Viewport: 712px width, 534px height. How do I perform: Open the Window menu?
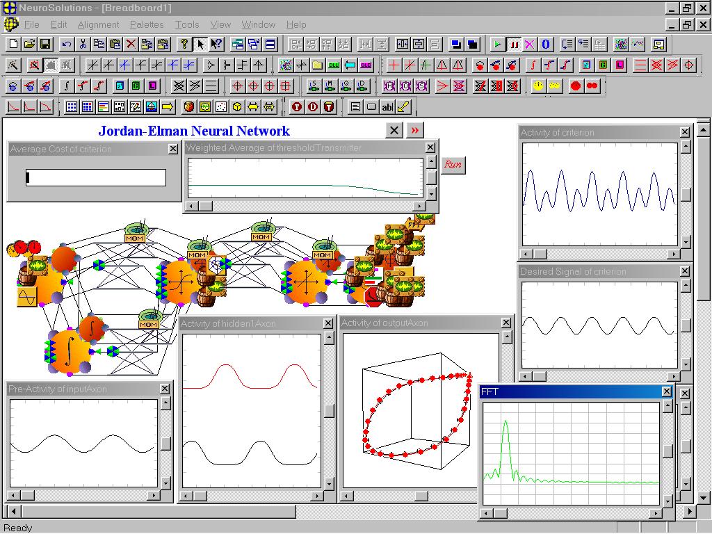point(259,24)
